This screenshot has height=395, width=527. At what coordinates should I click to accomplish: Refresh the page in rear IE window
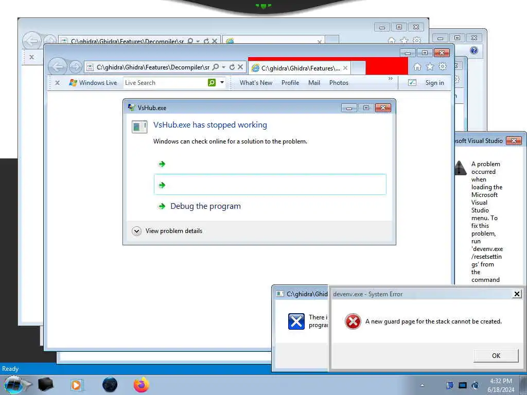tap(206, 41)
